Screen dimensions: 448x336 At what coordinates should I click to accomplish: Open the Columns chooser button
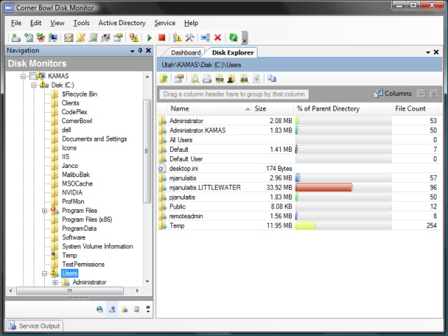[x=393, y=94]
